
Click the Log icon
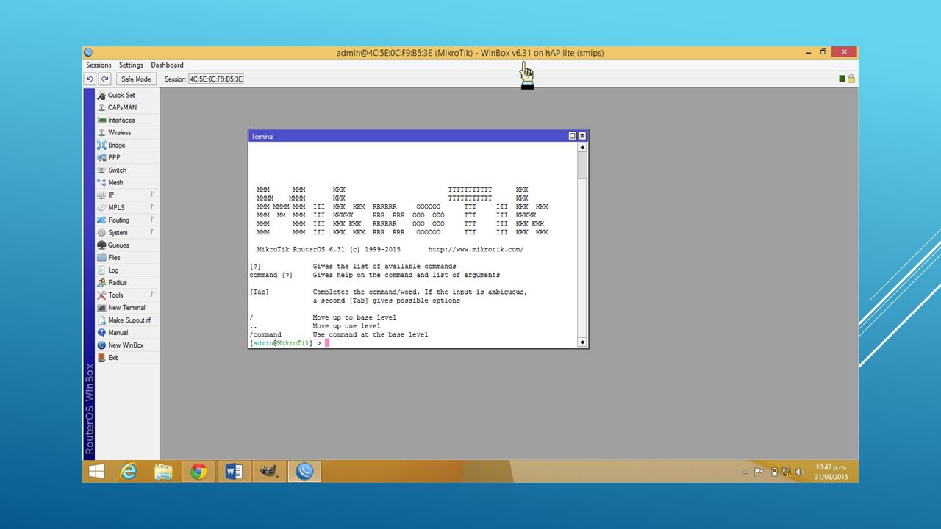101,270
